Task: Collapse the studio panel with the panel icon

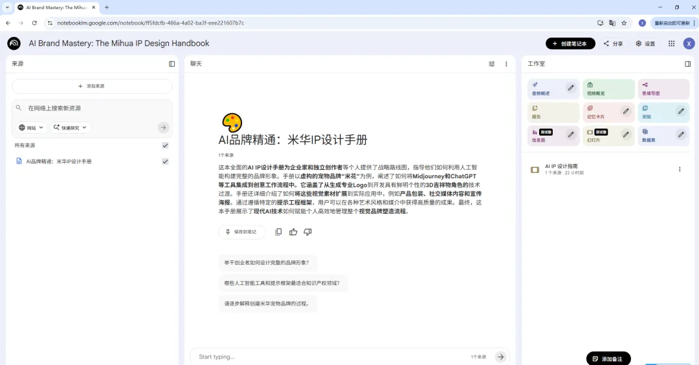Action: tap(687, 64)
